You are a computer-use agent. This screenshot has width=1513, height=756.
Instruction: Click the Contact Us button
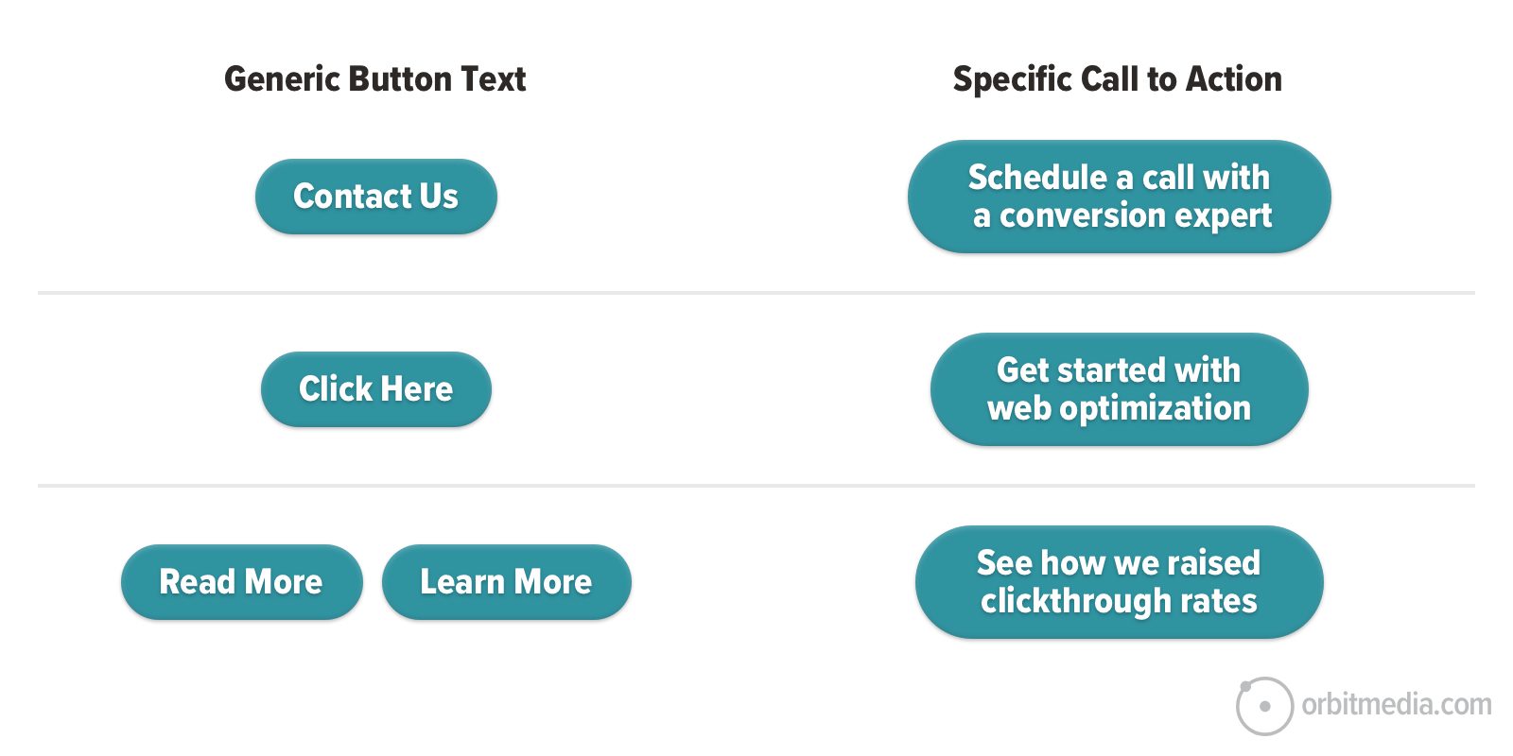coord(375,197)
